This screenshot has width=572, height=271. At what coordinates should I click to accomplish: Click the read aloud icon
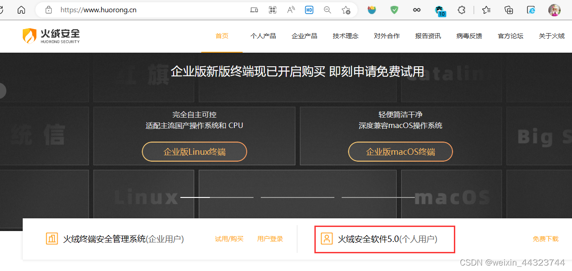[x=291, y=10]
